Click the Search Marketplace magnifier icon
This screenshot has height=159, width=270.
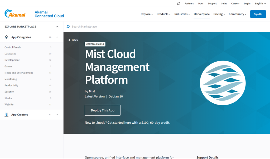[68, 27]
